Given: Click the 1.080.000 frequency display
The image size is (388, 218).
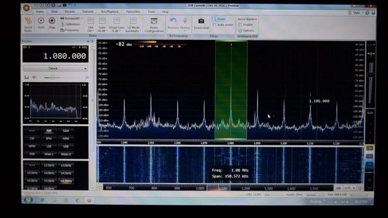Looking at the screenshot, I should [65, 56].
